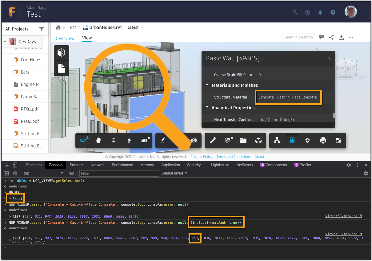Toggle the console sidebar panel
Viewport: 372px width, 261px height.
6,173
